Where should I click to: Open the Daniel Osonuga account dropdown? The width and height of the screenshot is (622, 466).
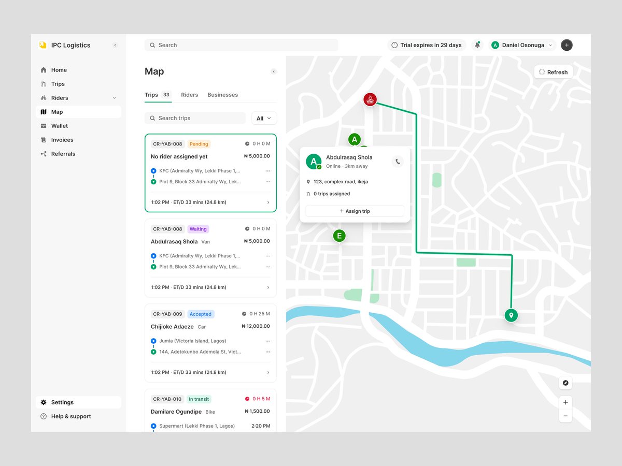[x=522, y=45]
